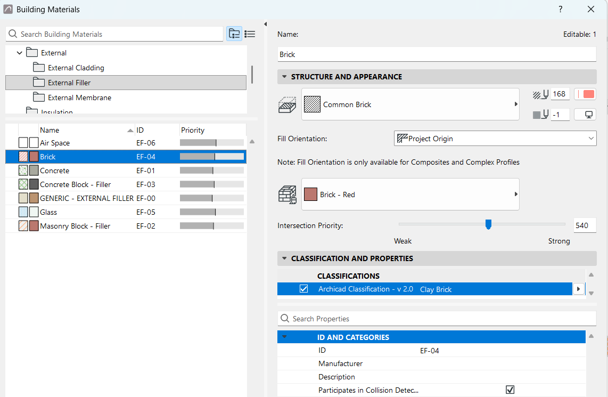Collapse the left panel with arrow

click(265, 24)
